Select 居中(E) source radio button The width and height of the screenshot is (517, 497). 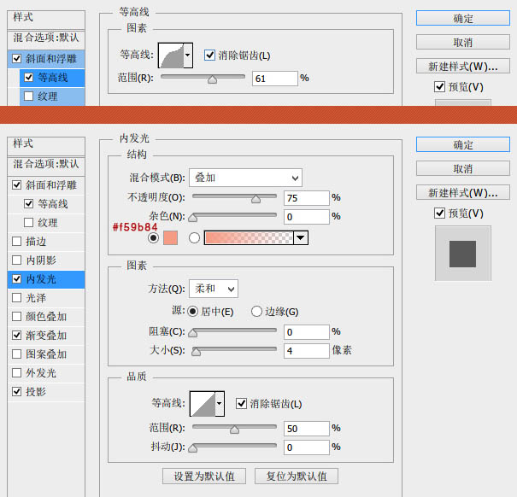click(x=192, y=311)
